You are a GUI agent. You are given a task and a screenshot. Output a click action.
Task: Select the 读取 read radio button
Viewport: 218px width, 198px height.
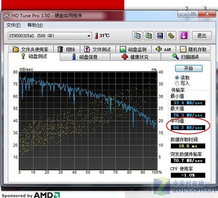click(177, 78)
